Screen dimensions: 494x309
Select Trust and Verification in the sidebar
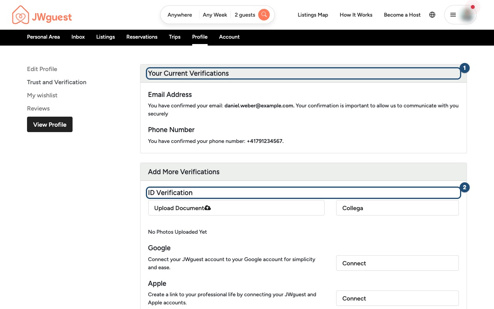tap(57, 82)
